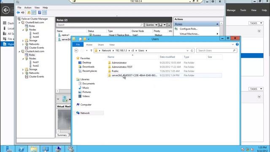Open the File tab in Explorer ribbon
Screen dimensions: 270x152
tap(78, 45)
